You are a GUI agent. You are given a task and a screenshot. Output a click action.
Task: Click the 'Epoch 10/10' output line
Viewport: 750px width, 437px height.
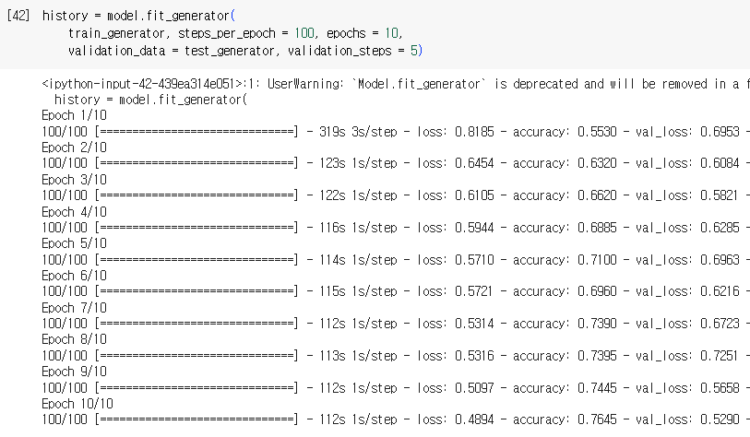pos(77,404)
